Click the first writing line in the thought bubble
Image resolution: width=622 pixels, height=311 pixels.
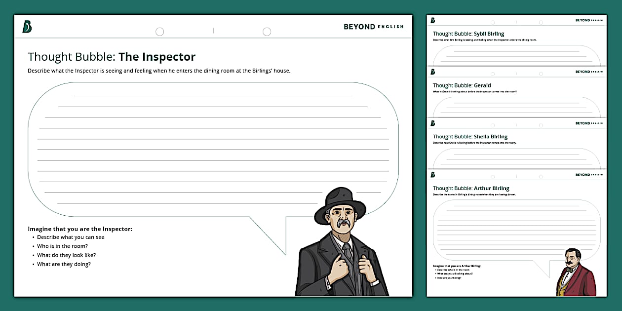pyautogui.click(x=212, y=95)
